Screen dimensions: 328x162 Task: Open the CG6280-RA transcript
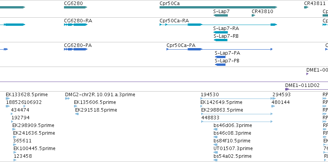click(76, 25)
